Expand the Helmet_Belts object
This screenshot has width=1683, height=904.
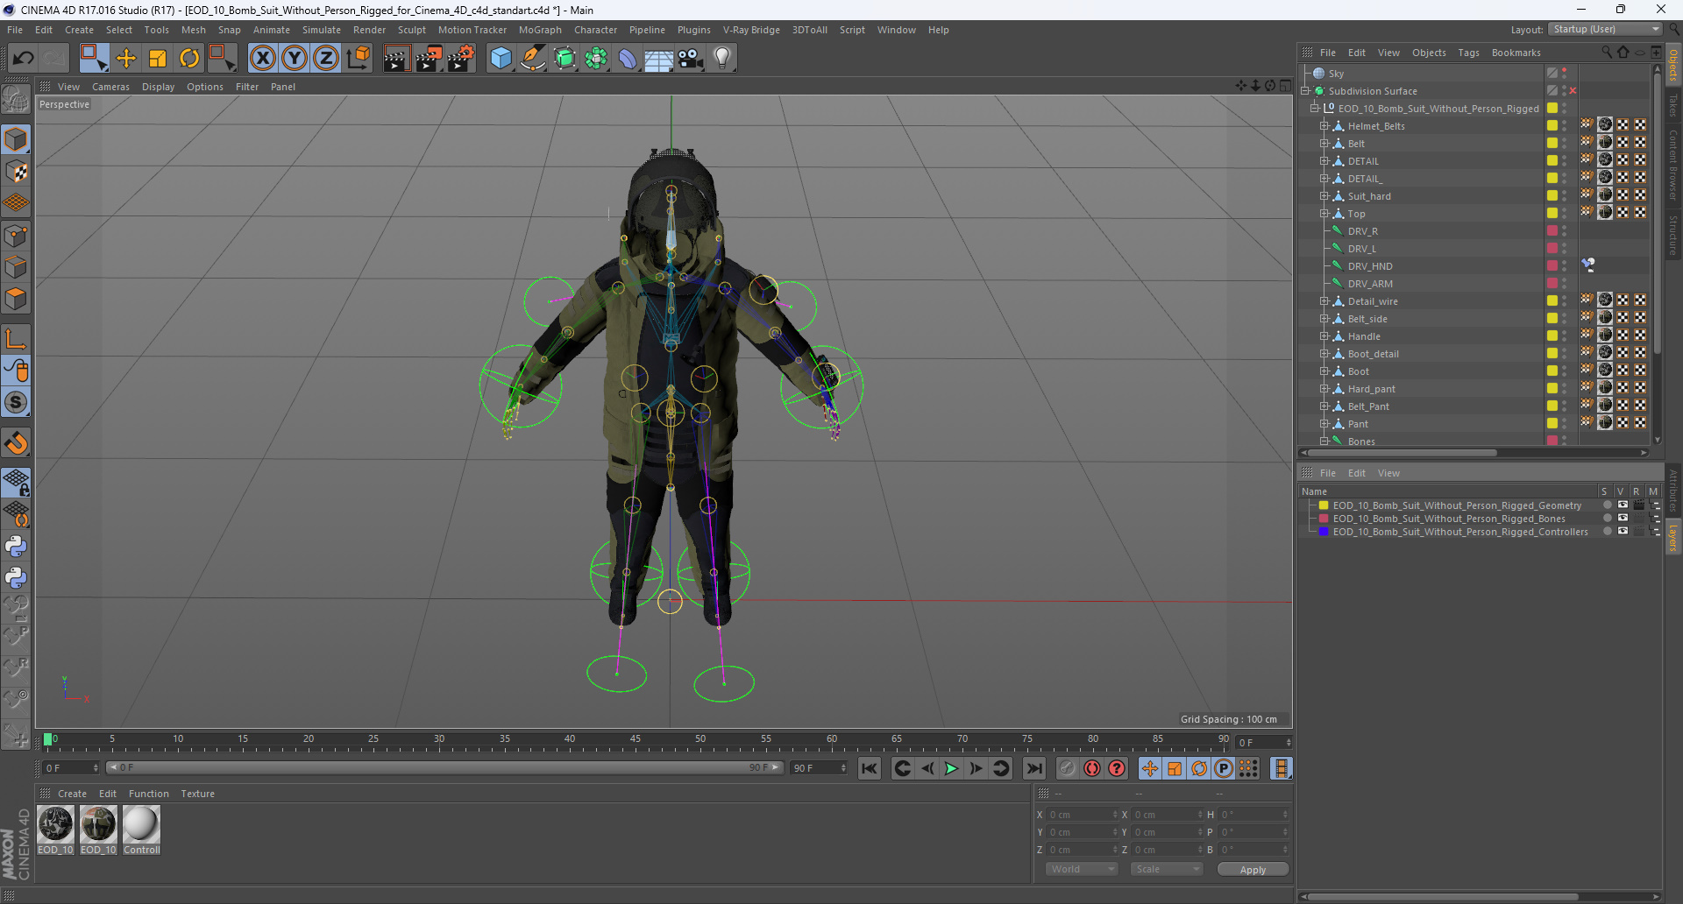[1324, 126]
